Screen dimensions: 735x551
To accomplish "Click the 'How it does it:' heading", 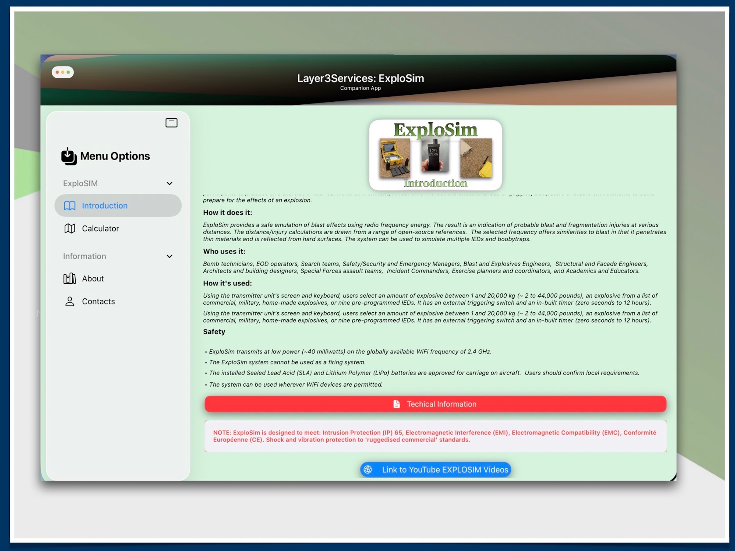I will click(x=228, y=212).
